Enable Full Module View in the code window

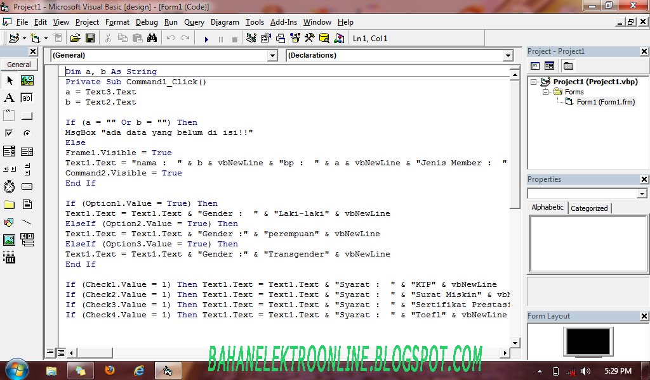[61, 353]
